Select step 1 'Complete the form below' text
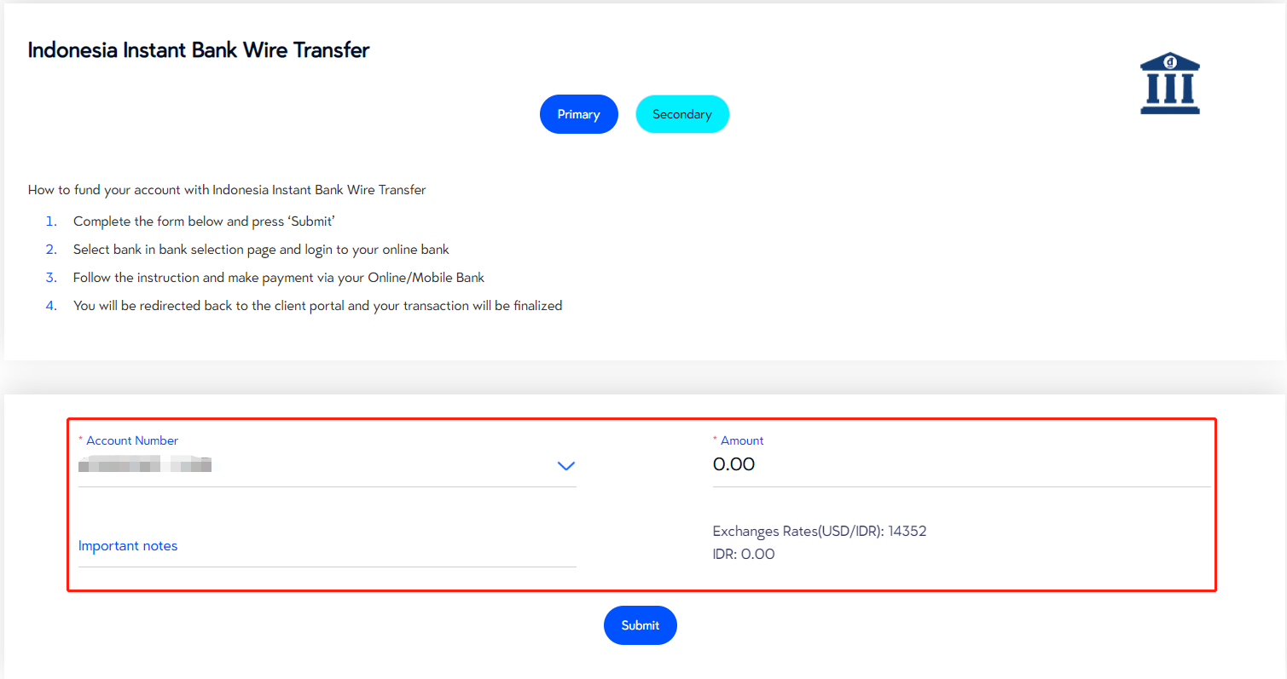 click(204, 222)
